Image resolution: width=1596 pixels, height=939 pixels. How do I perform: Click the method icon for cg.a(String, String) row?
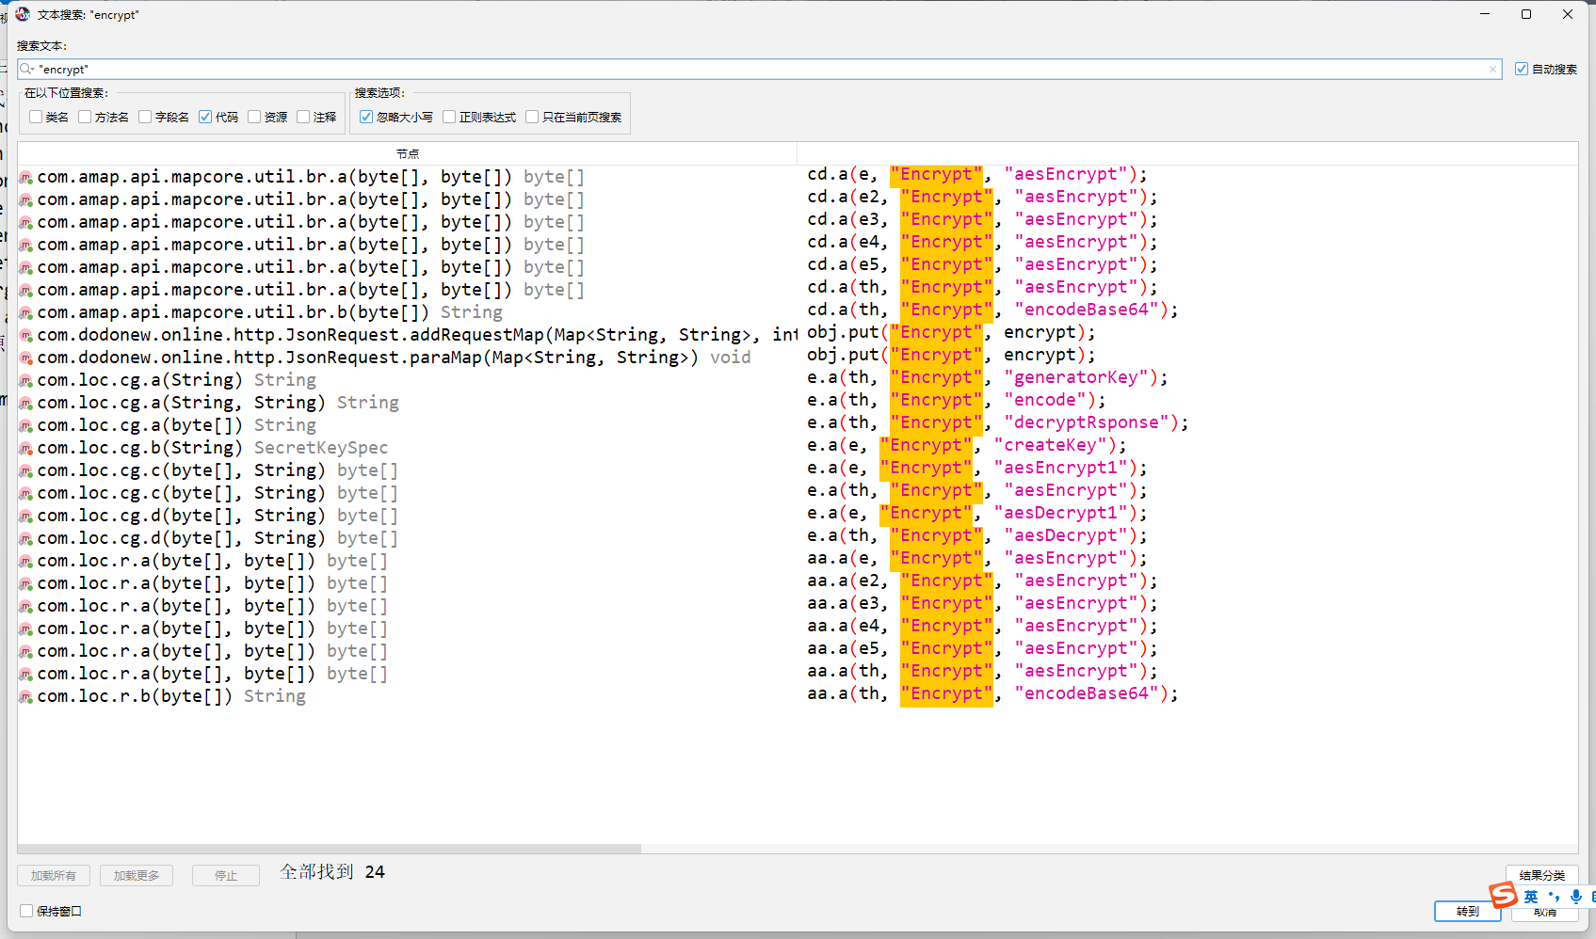(x=26, y=403)
